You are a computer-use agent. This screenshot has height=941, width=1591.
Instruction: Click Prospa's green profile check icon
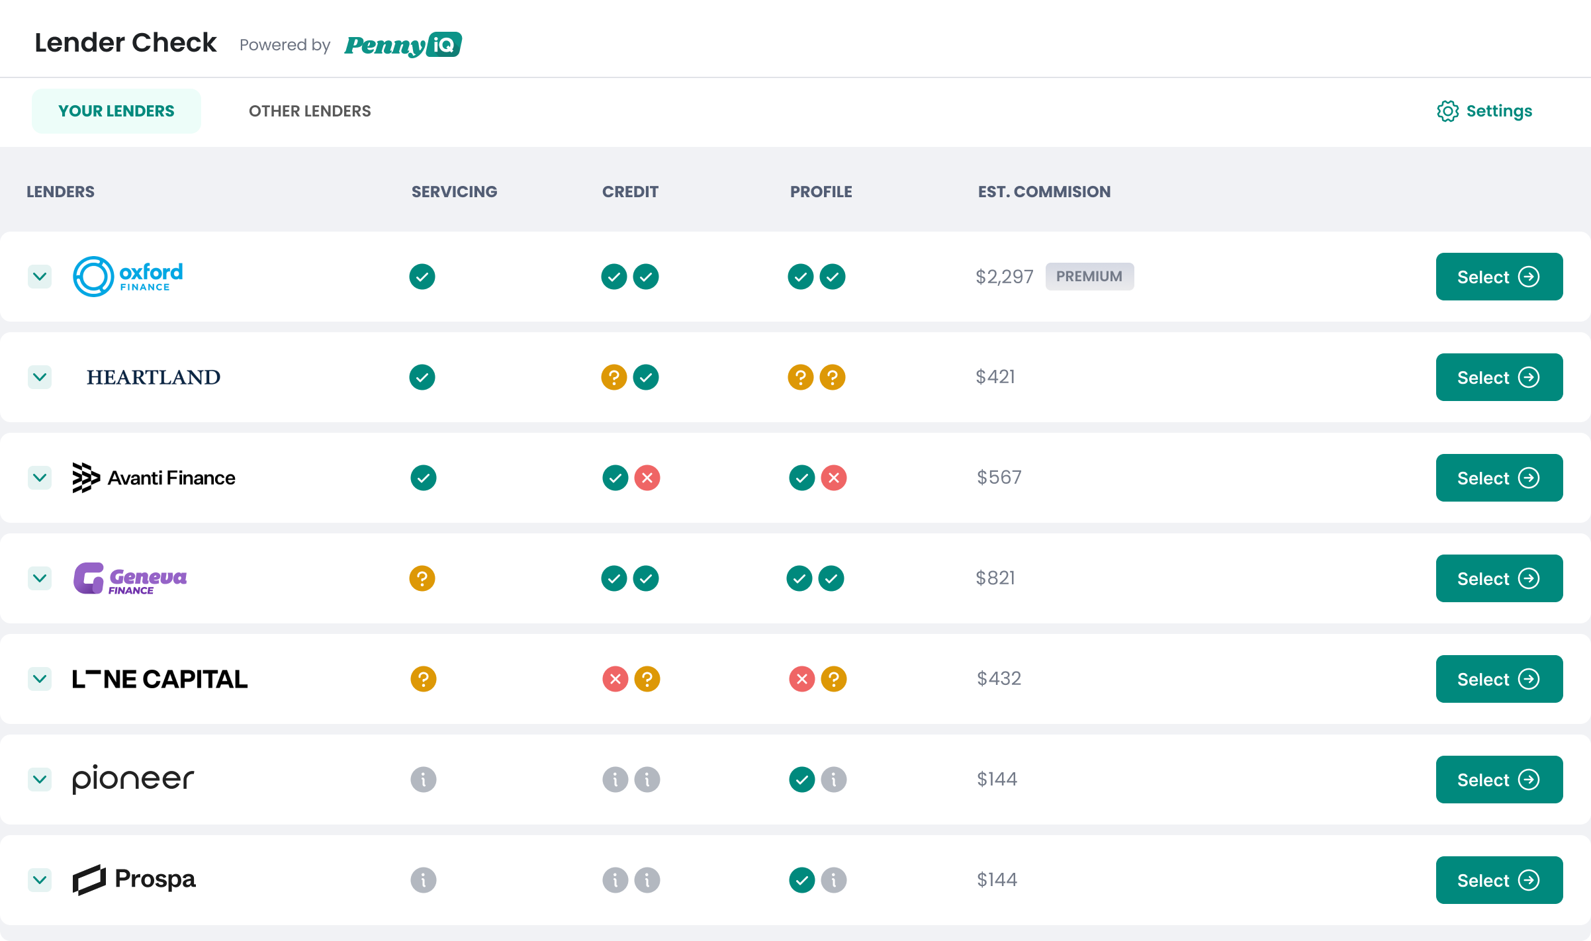(801, 880)
